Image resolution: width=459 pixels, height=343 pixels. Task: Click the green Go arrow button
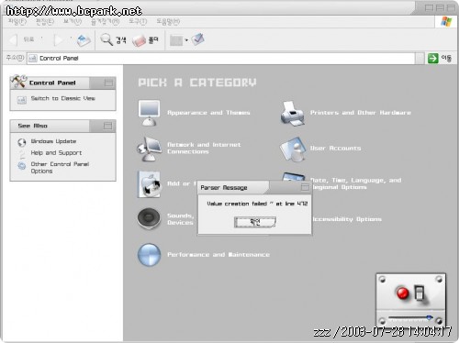pyautogui.click(x=432, y=58)
